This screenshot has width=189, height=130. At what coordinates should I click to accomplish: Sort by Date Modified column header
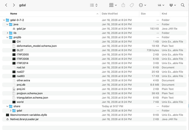[x=110, y=13]
